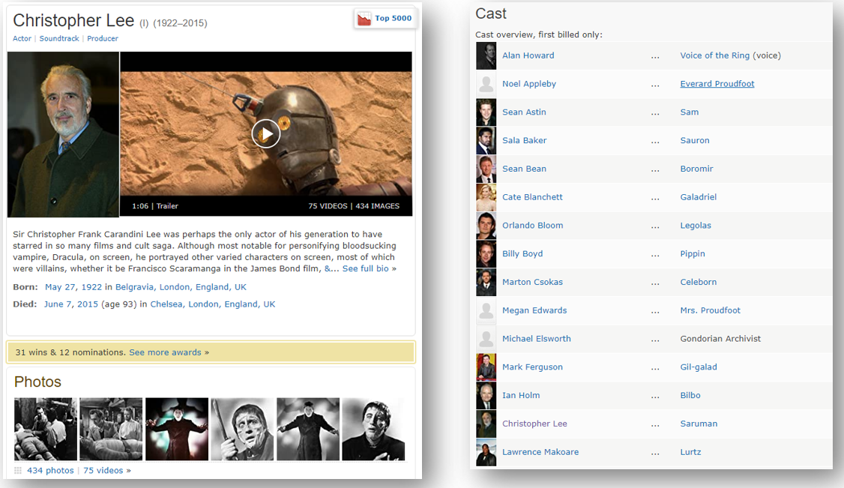The image size is (844, 488).
Task: Select the Soundtrack category link
Action: [x=59, y=38]
